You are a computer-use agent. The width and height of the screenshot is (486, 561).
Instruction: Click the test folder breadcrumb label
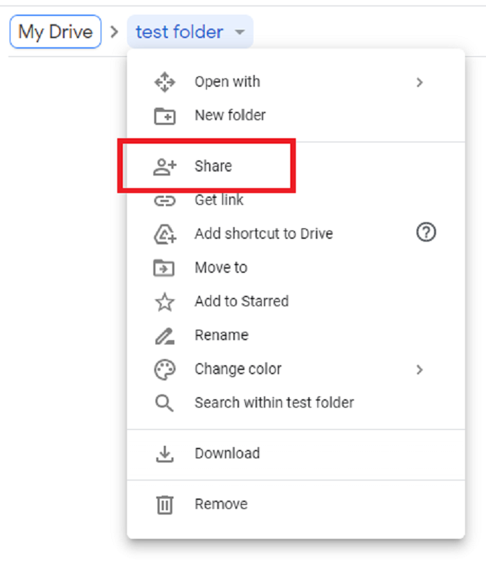pos(179,32)
